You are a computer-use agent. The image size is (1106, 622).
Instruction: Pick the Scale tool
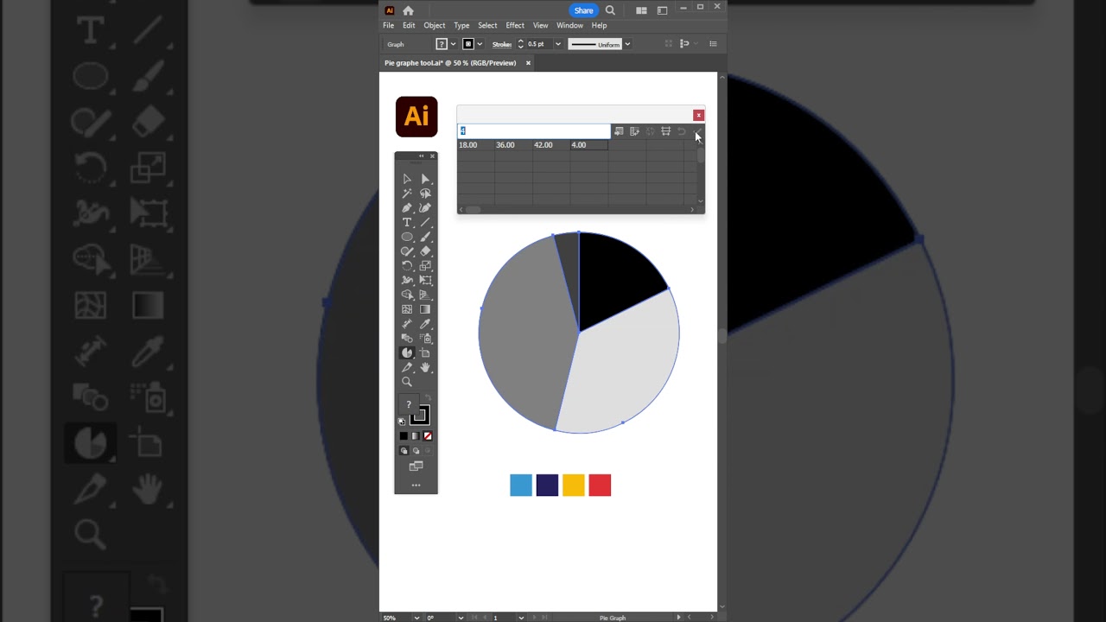425,266
